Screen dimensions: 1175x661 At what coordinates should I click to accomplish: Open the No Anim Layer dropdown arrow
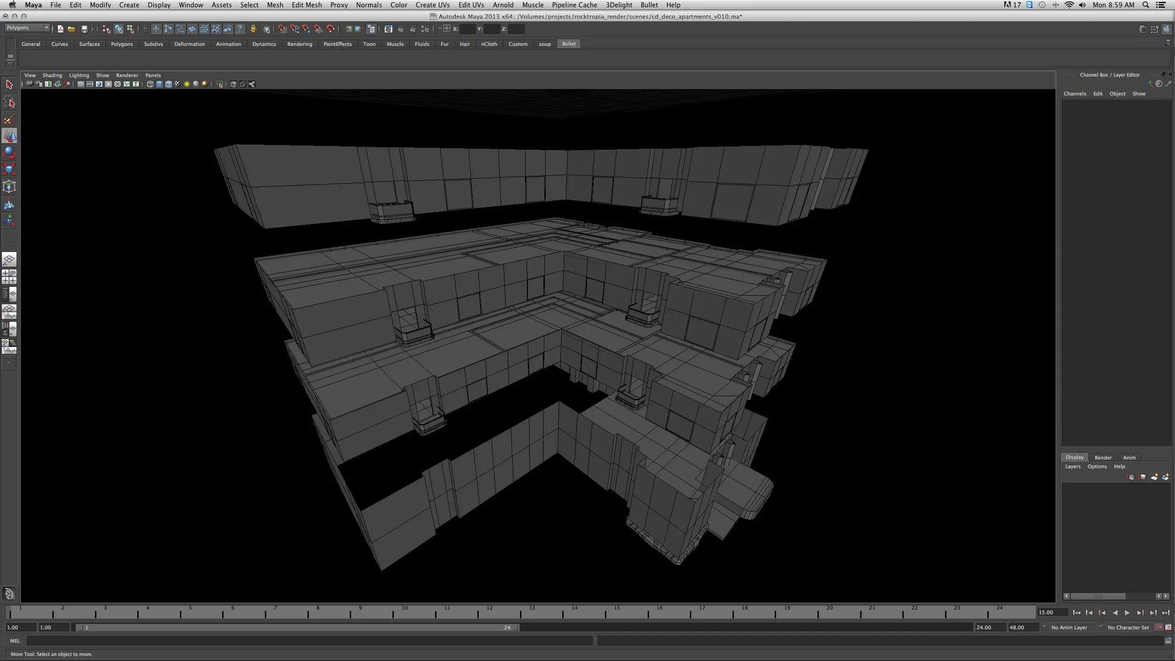(x=1044, y=627)
